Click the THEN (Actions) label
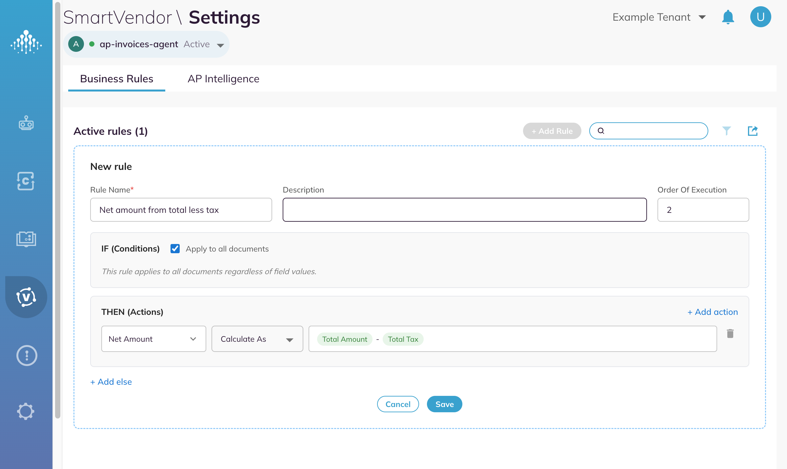 (132, 312)
